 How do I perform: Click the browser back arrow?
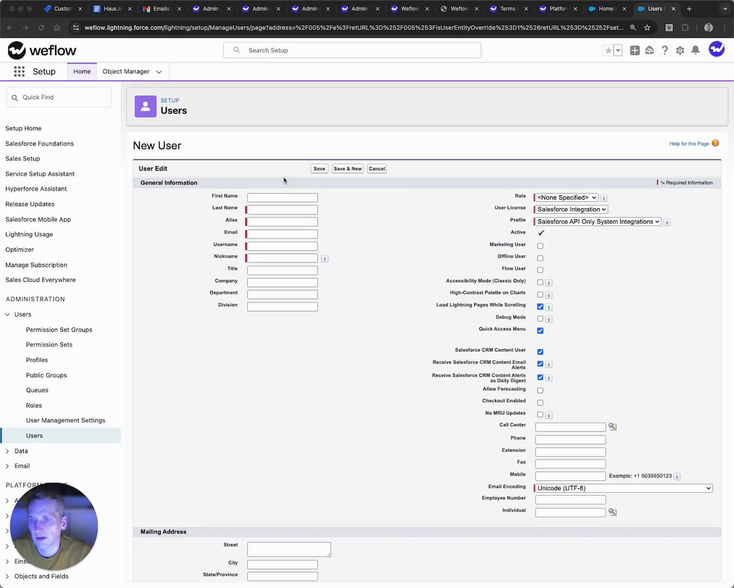pyautogui.click(x=10, y=28)
